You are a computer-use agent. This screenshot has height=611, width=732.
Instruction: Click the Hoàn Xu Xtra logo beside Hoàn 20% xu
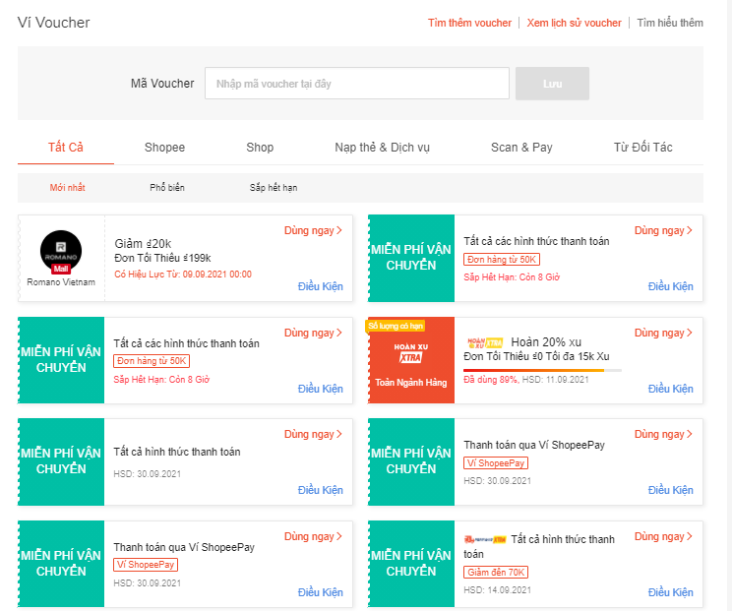click(x=484, y=340)
